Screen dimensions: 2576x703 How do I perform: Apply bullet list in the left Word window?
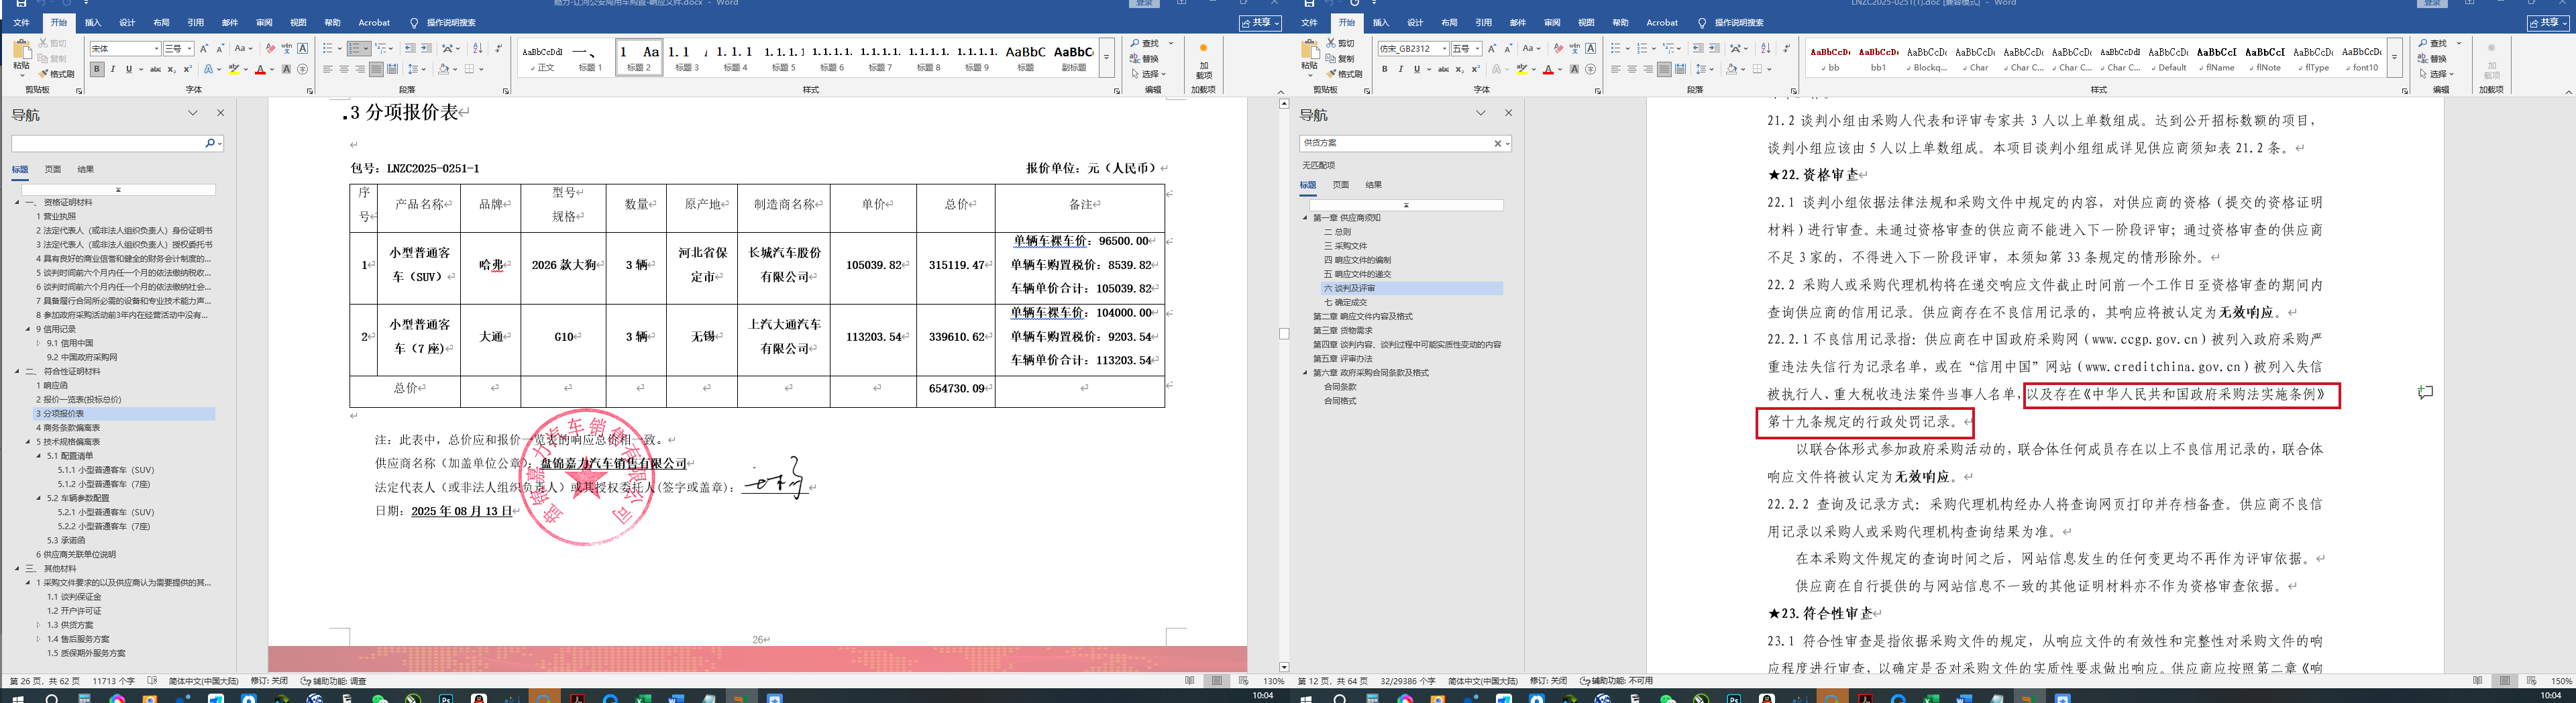pos(329,48)
